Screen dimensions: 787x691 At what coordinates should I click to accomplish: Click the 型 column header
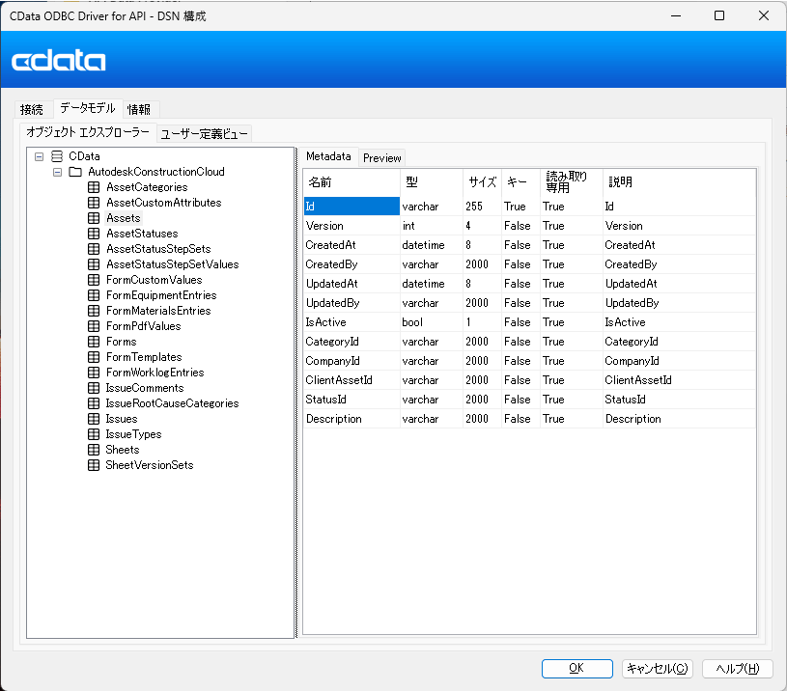pyautogui.click(x=432, y=182)
